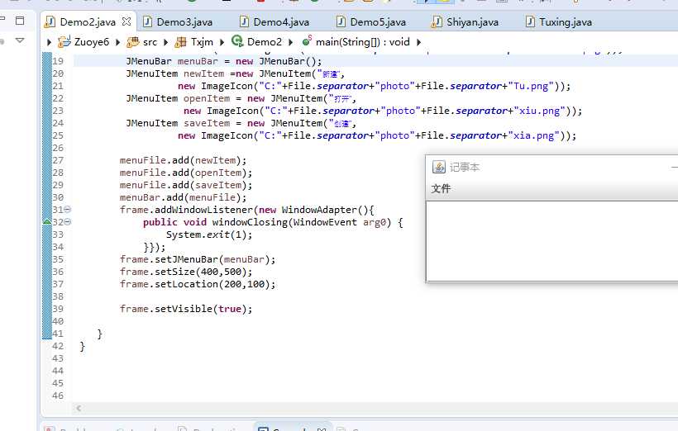Click the editor horizontal scrollbar left arrow
This screenshot has height=431, width=678.
click(79, 408)
